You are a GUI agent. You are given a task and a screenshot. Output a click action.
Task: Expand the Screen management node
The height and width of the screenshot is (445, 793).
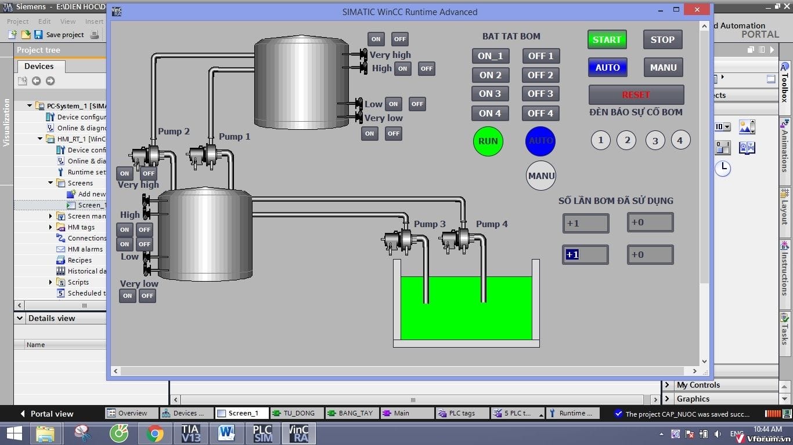coord(51,216)
